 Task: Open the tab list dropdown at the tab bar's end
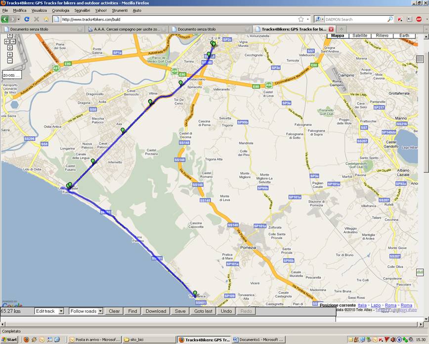point(426,29)
